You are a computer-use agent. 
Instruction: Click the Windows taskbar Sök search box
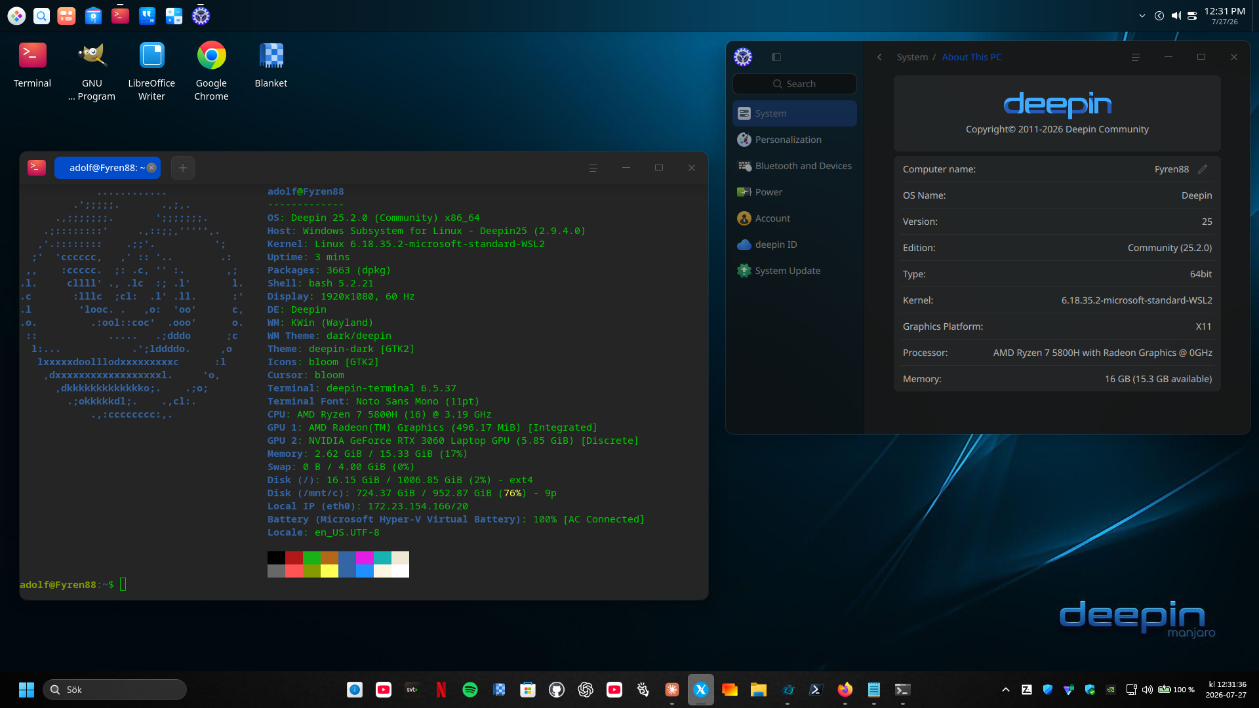[x=115, y=690]
